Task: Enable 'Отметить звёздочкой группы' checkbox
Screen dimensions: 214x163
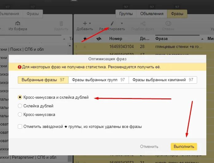Action: pos(20,126)
